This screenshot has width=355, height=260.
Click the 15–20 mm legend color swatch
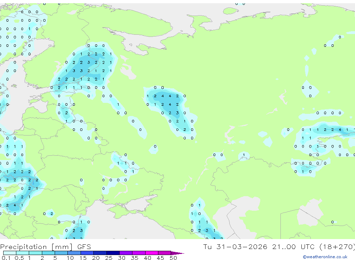click(x=87, y=253)
